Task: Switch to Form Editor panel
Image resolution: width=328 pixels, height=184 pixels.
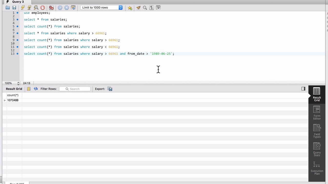Action: [x=317, y=113]
